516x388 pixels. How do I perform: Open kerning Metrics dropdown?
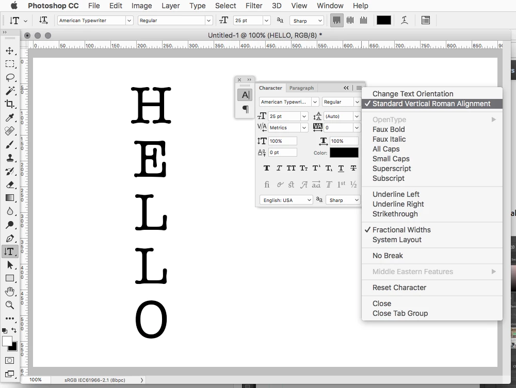click(304, 127)
